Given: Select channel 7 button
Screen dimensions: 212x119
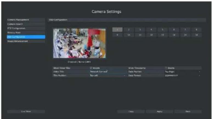Looking at the screenshot, I should click(185, 30).
